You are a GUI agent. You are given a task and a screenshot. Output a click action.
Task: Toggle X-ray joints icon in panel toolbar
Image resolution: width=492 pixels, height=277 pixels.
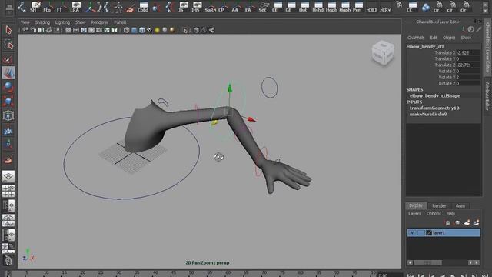coord(211,30)
